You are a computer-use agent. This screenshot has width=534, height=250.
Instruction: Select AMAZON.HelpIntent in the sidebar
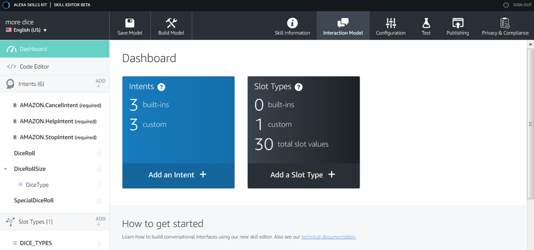point(58,121)
